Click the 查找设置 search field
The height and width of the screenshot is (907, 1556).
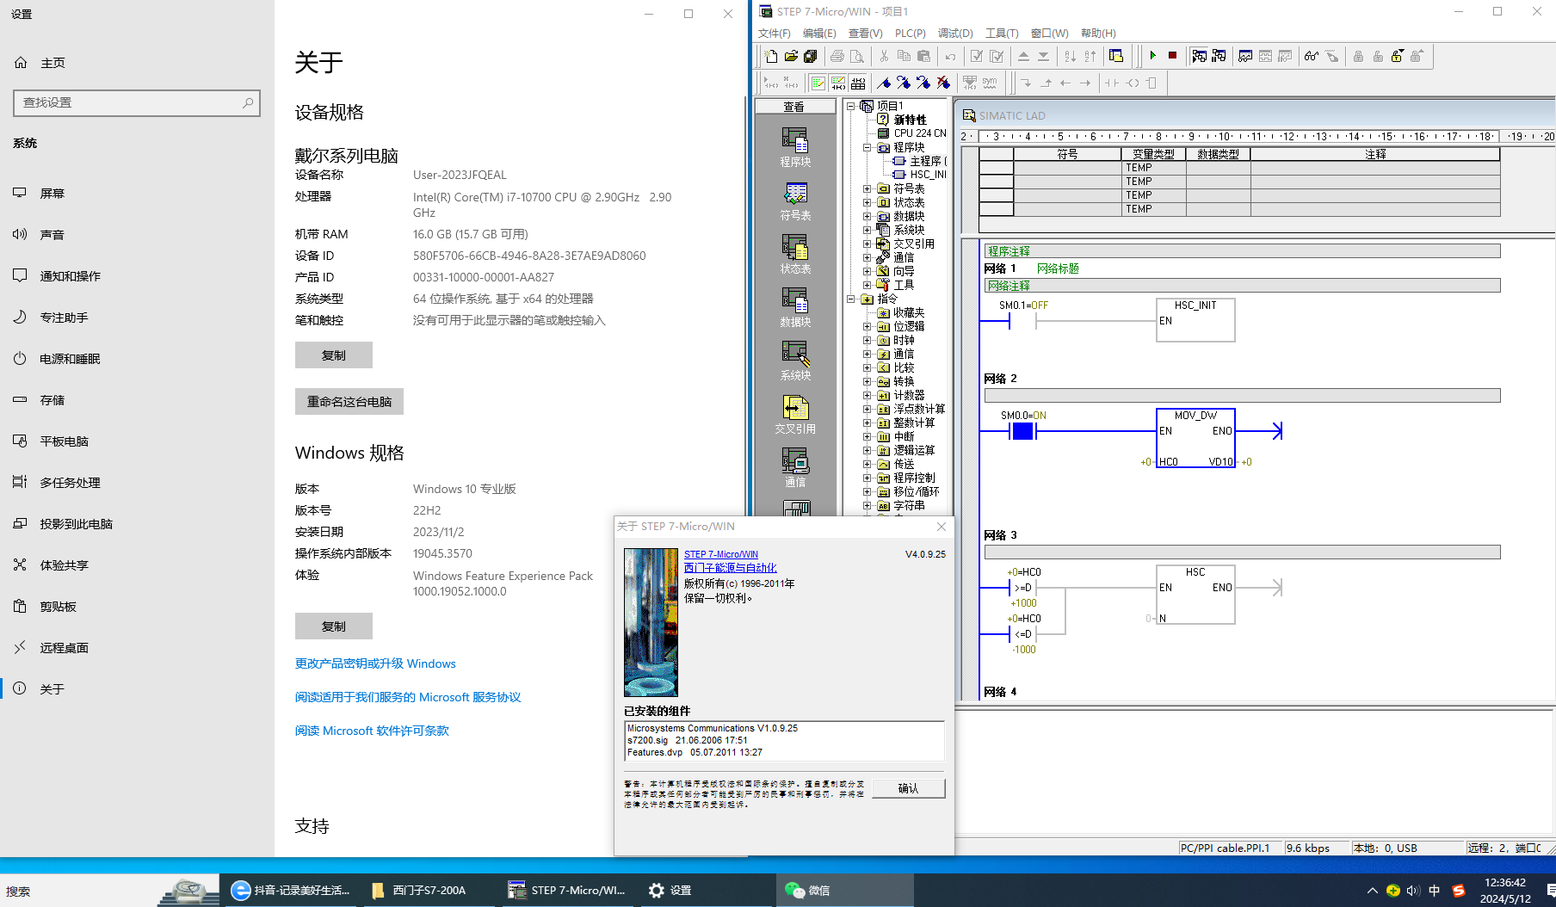pos(129,102)
